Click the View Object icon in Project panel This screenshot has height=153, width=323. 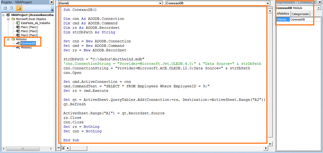pos(11,8)
